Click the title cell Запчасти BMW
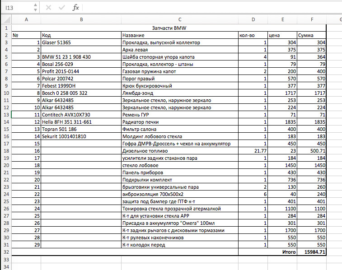Image resolution: width=342 pixels, height=270 pixels. 169,28
